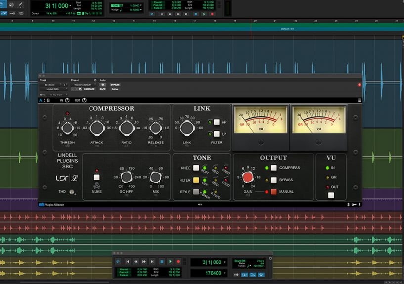Enable the output BYPASS switch

coord(273,180)
